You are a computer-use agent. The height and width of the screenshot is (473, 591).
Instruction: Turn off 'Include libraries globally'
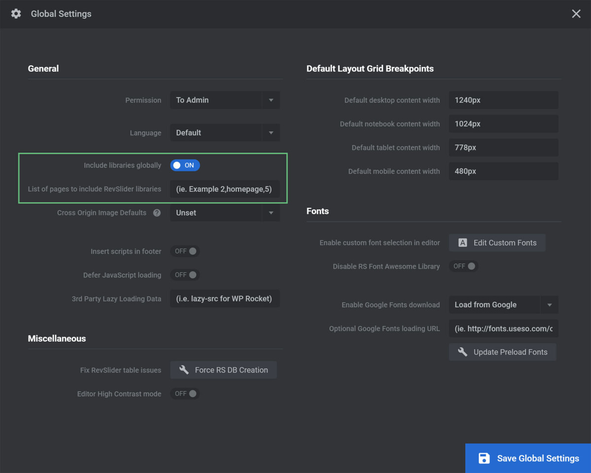point(185,165)
